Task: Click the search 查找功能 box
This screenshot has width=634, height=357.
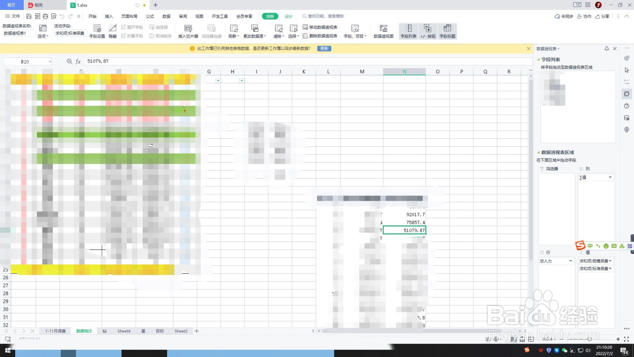Action: [323, 16]
